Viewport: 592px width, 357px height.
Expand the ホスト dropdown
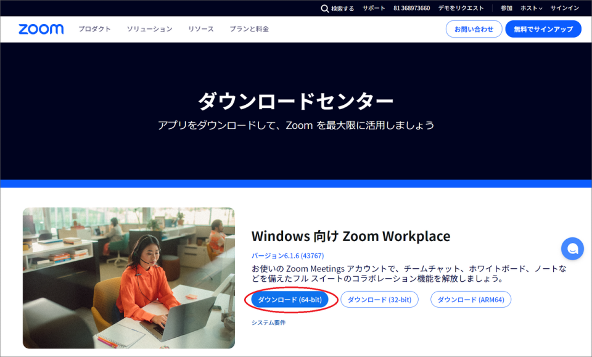click(531, 8)
